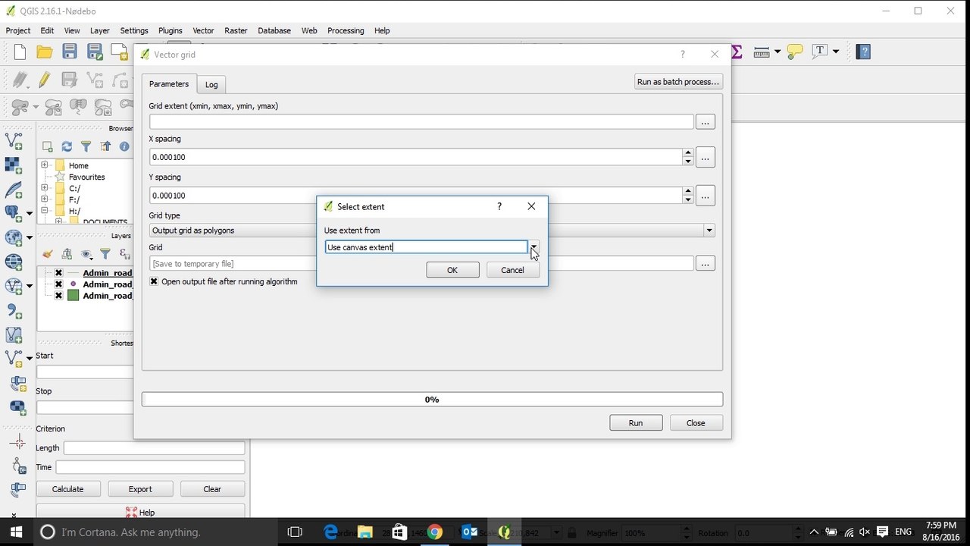Click the Admin_road point layer symbol

coord(74,284)
